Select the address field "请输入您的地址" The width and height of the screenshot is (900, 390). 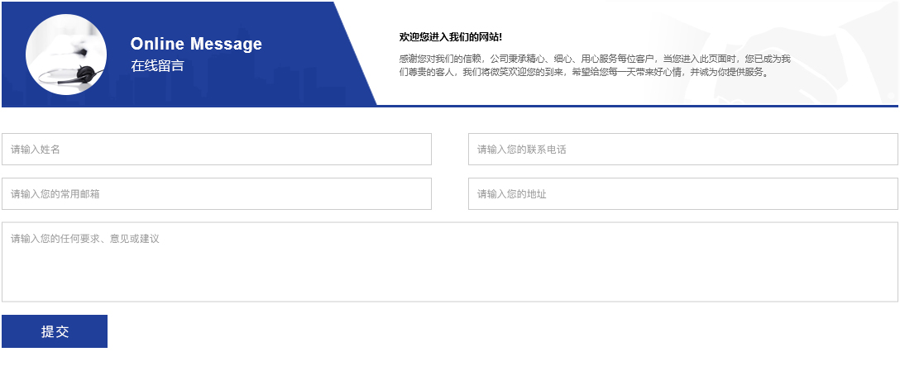(682, 194)
